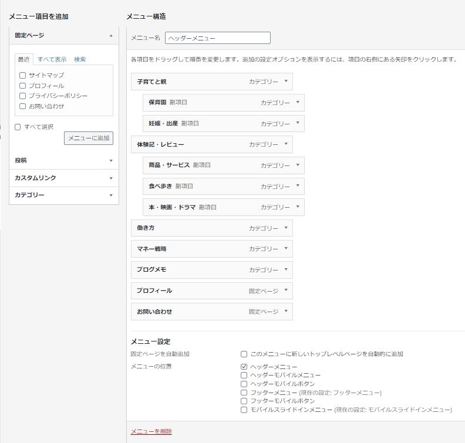Image resolution: width=465 pixels, height=443 pixels.
Task: Focus the メニュー名 text field
Action: point(218,38)
